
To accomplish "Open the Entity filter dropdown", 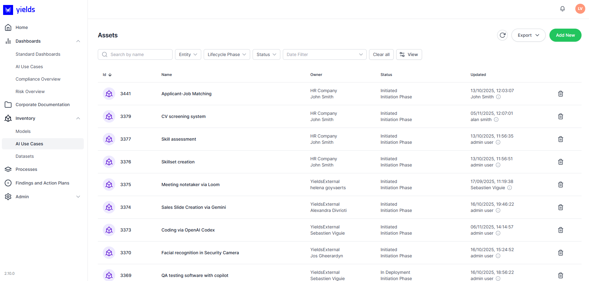I will coord(188,54).
